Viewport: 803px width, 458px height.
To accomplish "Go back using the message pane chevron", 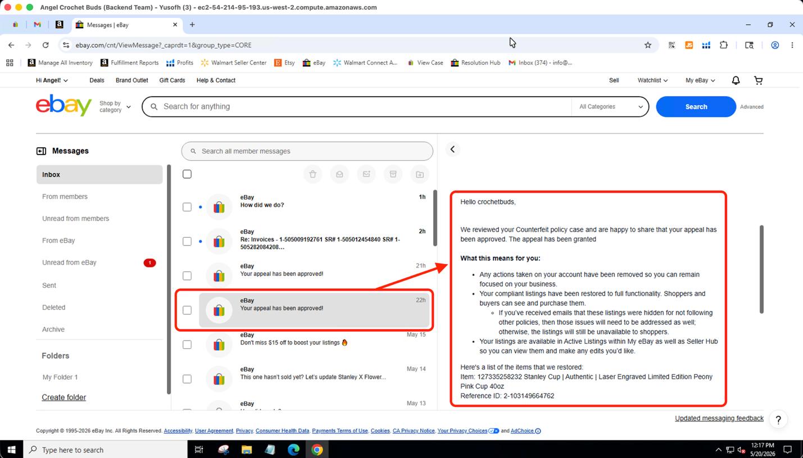I will (x=452, y=149).
